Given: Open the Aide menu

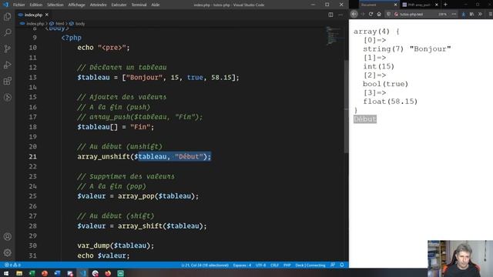Looking at the screenshot, I should pos(156,5).
